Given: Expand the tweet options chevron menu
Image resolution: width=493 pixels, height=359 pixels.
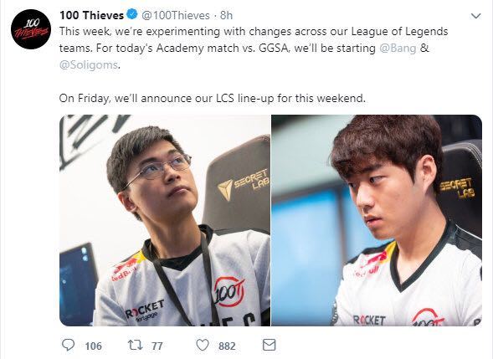Looking at the screenshot, I should coord(476,16).
